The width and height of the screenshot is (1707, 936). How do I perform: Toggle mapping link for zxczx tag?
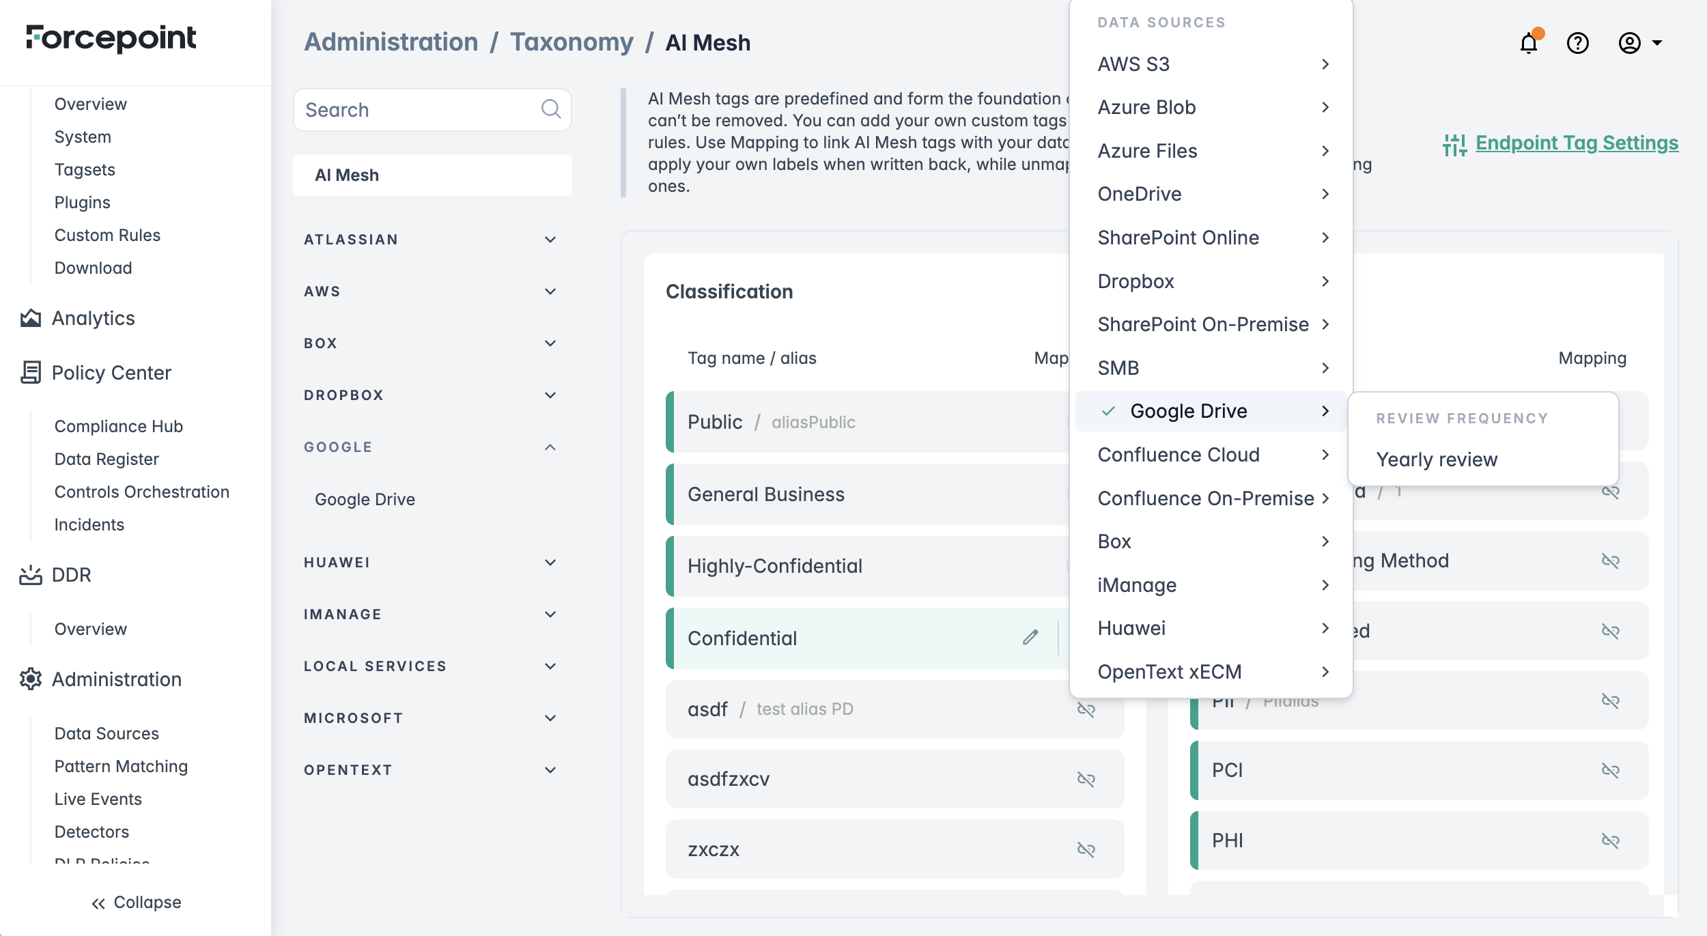point(1086,849)
